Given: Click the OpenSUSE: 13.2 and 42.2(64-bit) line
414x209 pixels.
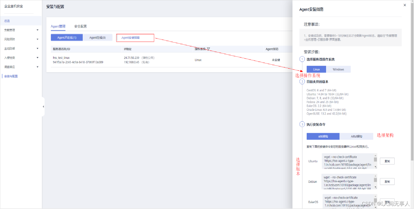Looking at the screenshot, I should coord(327,114).
